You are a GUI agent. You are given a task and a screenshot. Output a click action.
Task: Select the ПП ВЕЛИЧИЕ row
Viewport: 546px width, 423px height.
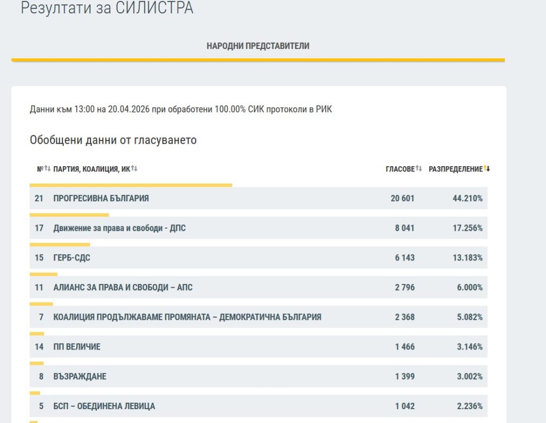click(x=77, y=347)
